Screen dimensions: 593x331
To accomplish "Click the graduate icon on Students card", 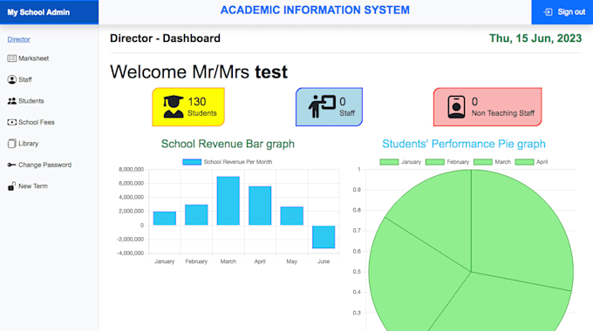I will (174, 107).
